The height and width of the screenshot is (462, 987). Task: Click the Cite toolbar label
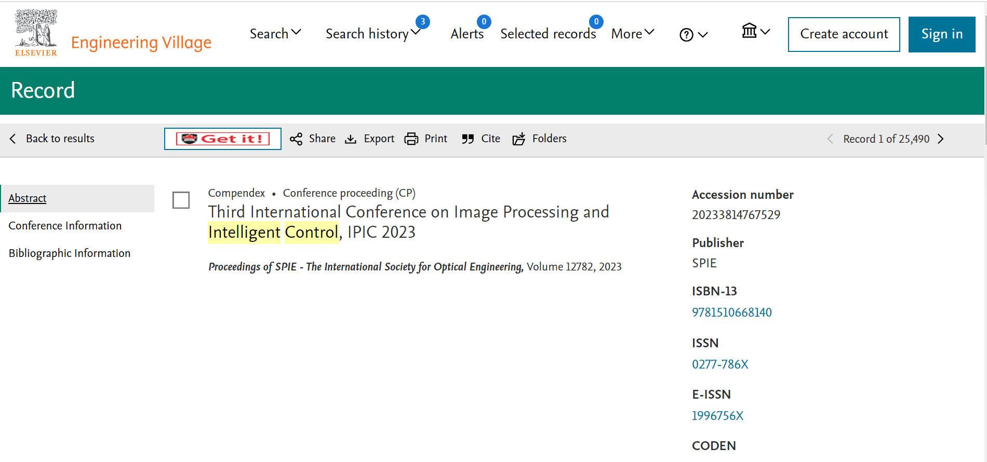(x=490, y=139)
